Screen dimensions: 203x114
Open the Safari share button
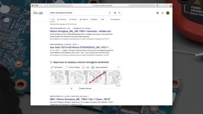pyautogui.click(x=162, y=6)
